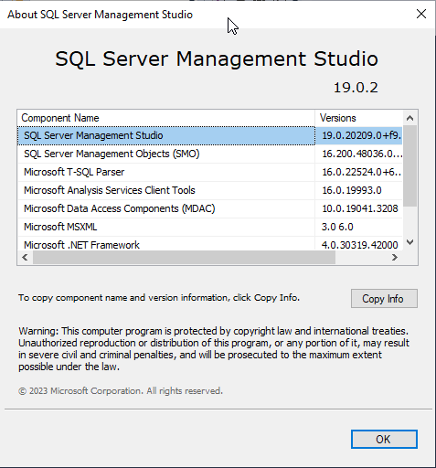
Task: Select the Microsoft MSXML row
Action: tap(210, 227)
